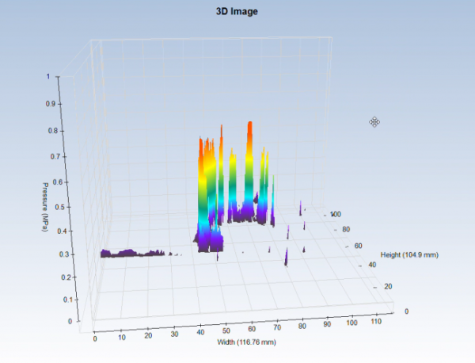Click the 0.5 tick on the pressure axis
The width and height of the screenshot is (475, 363).
tap(59, 207)
